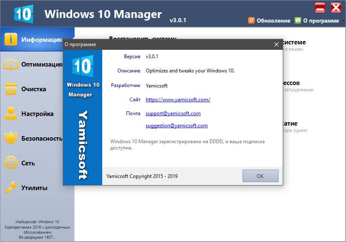Close the О программе dialog
Viewport: 346px width, 242px height.
tap(276, 44)
